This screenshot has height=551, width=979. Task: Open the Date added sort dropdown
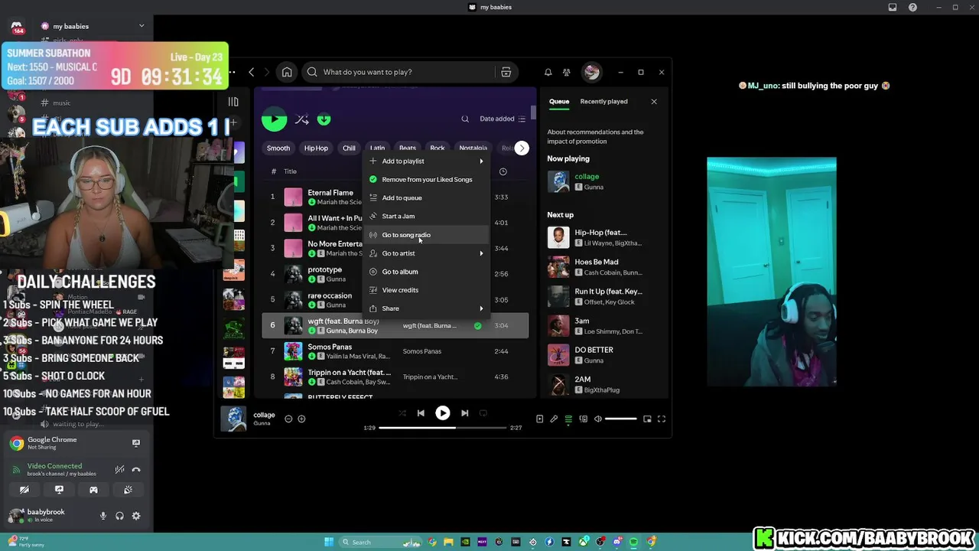[503, 119]
